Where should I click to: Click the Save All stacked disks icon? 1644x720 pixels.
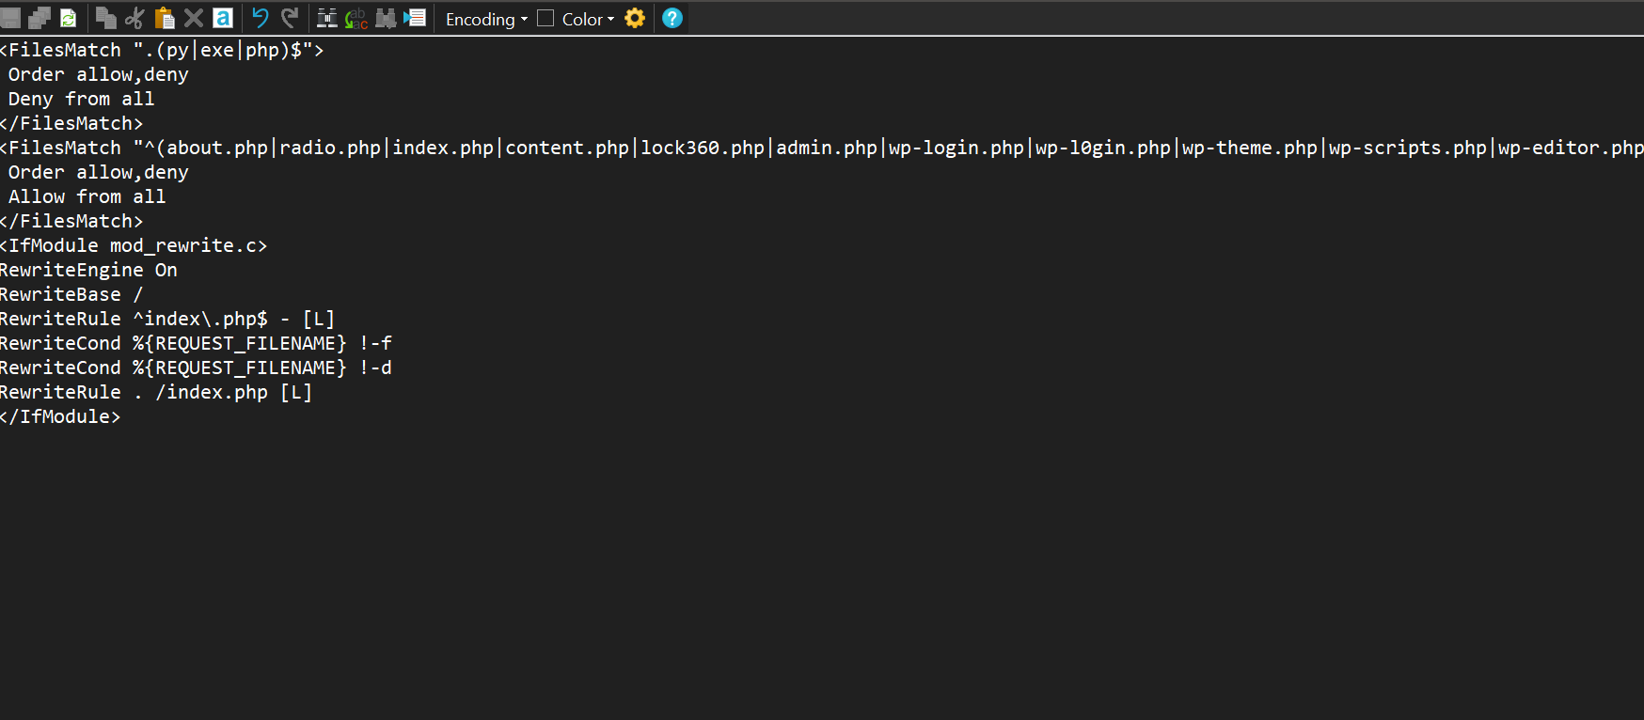(39, 18)
